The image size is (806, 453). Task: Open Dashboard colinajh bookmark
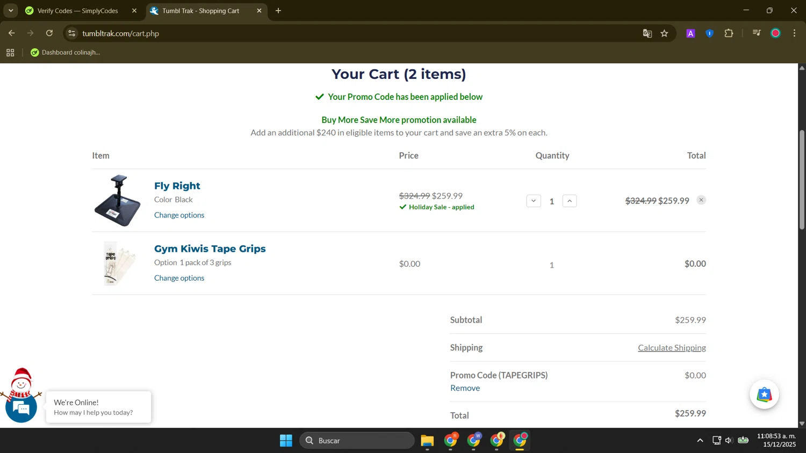pos(66,53)
